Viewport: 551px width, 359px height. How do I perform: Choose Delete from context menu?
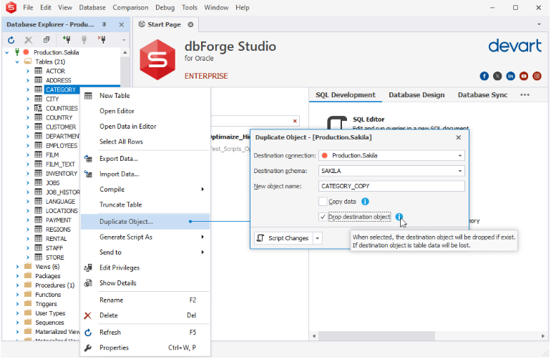pyautogui.click(x=145, y=315)
